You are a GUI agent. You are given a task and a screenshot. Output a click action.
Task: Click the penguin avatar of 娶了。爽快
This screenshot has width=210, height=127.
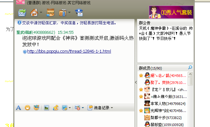(x=147, y=82)
